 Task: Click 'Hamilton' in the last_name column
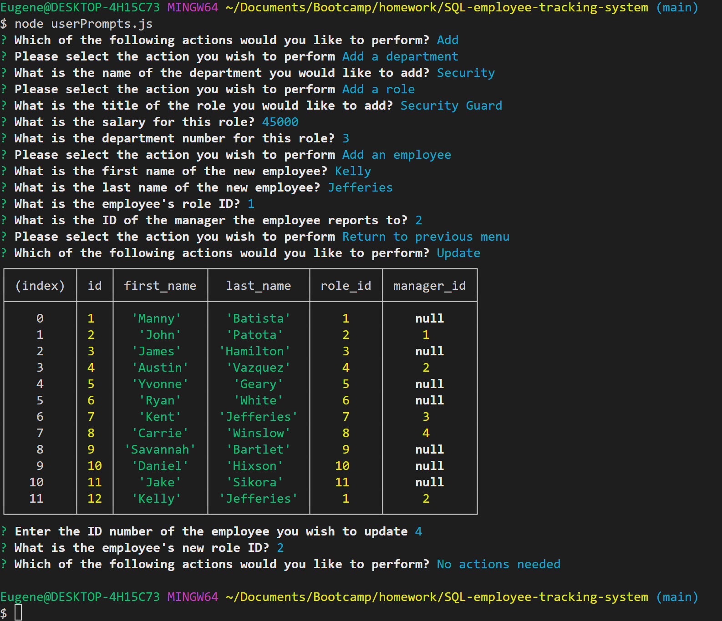254,351
